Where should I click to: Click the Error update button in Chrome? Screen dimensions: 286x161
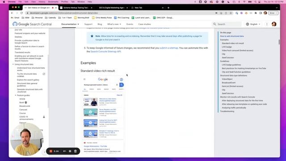click(x=273, y=13)
